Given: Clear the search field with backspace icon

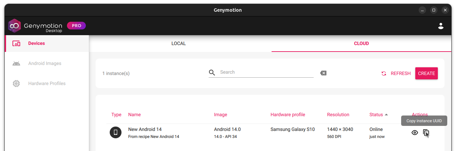Looking at the screenshot, I should point(323,73).
